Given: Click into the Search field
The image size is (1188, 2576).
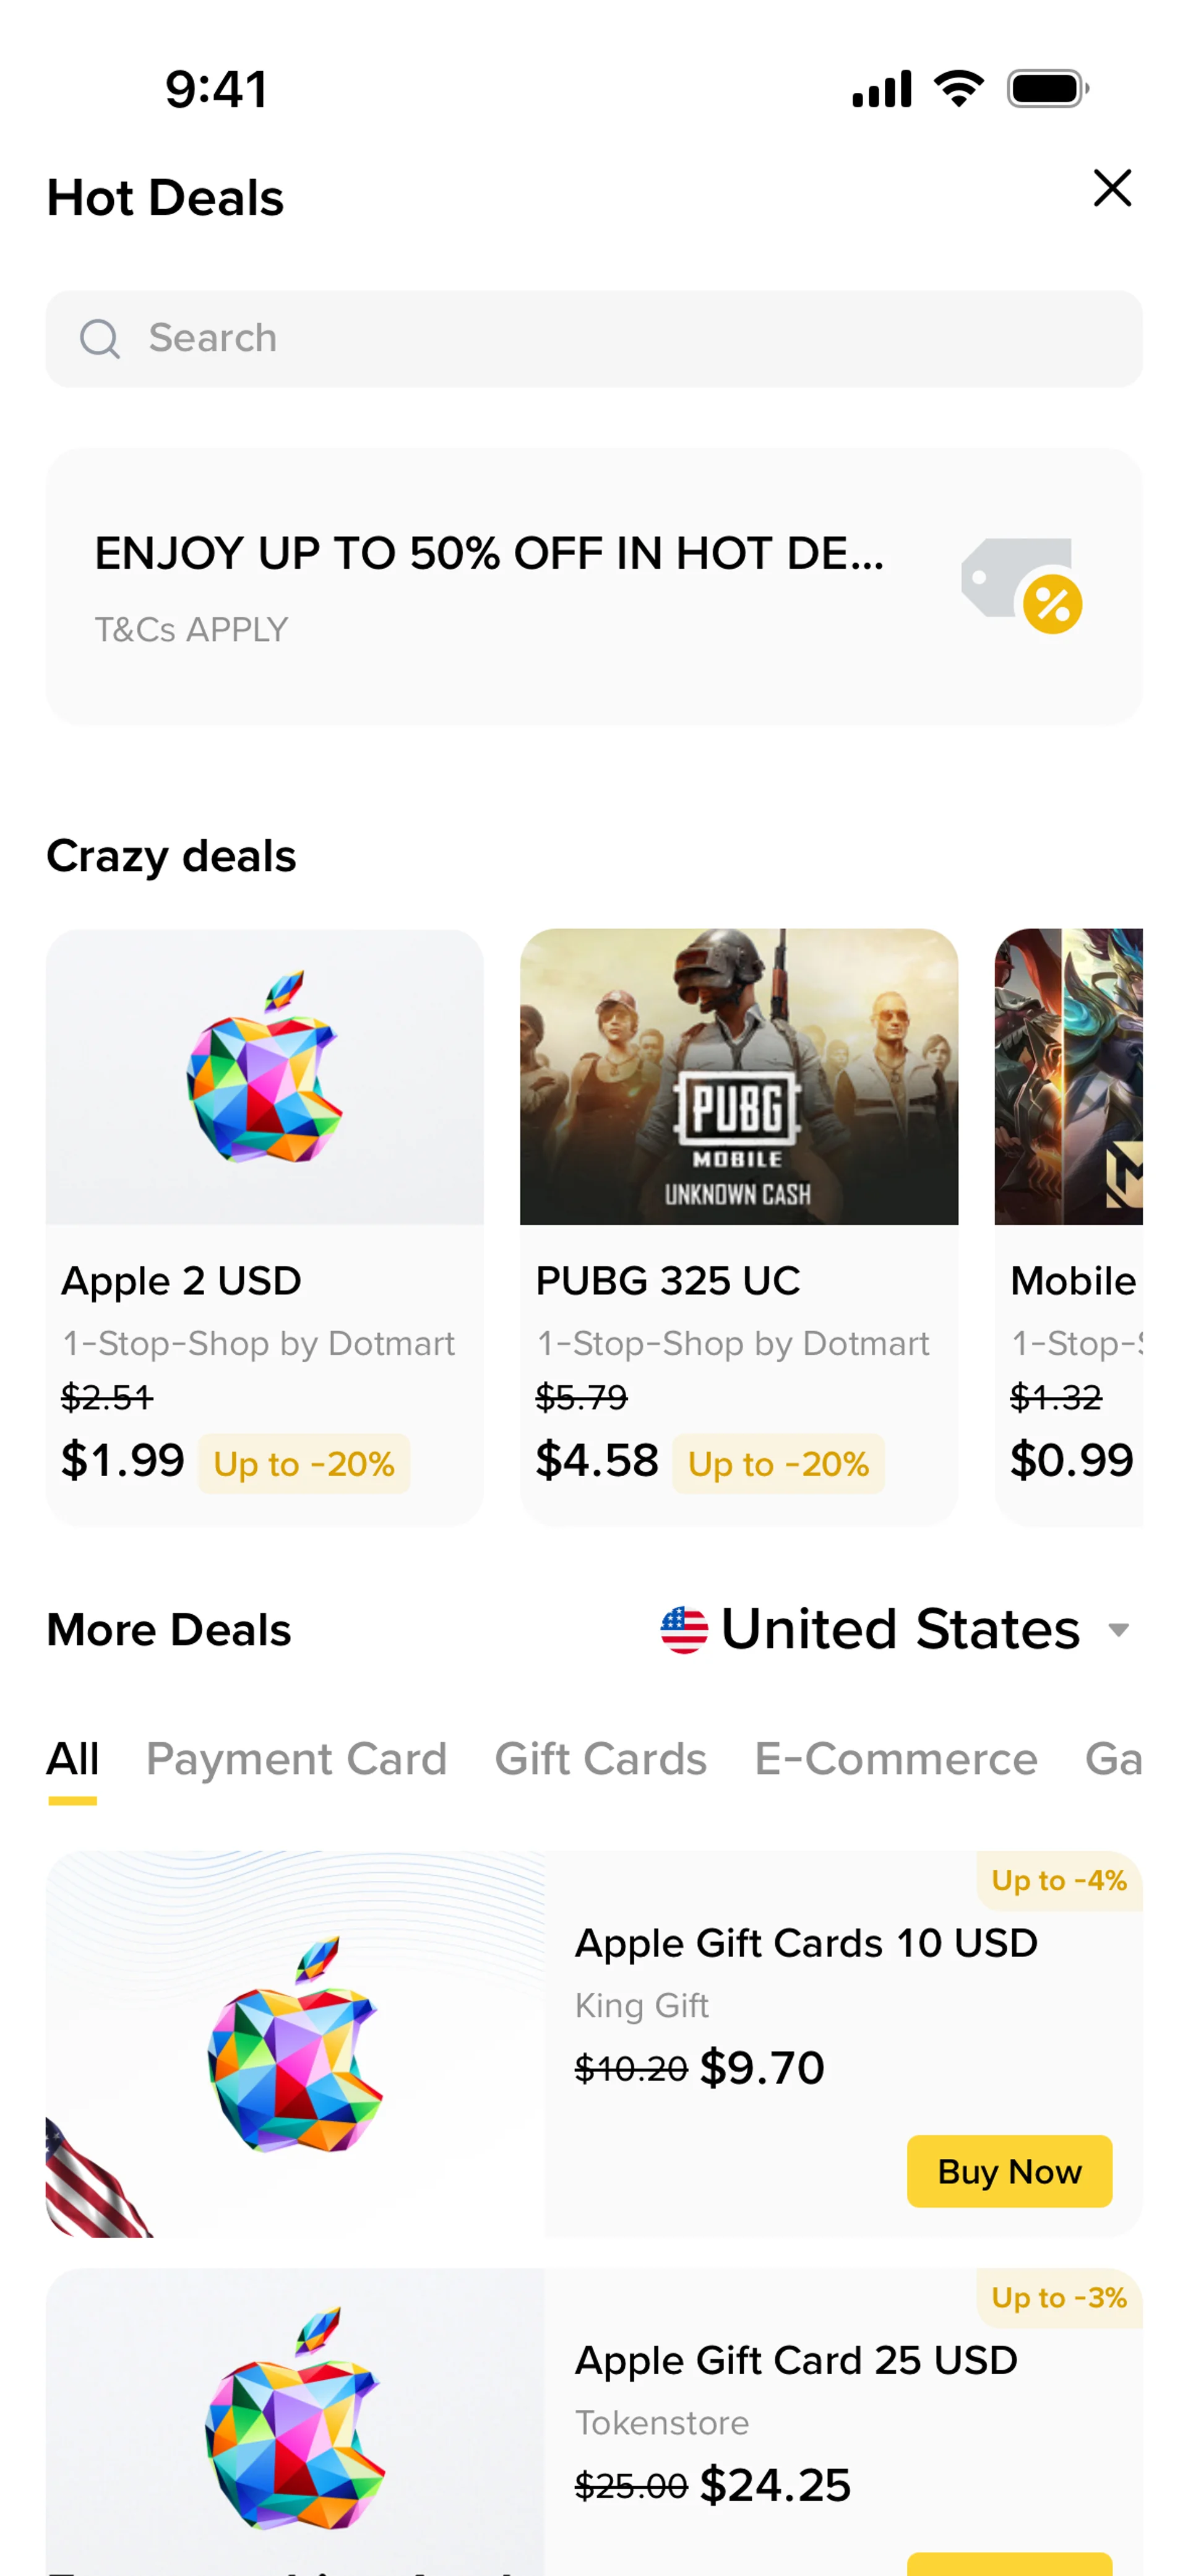Looking at the screenshot, I should coord(594,339).
